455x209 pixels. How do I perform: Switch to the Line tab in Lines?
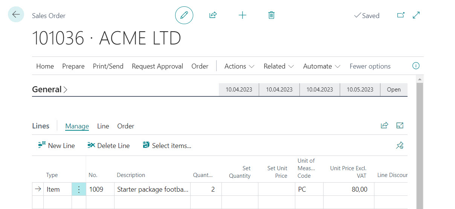point(103,126)
